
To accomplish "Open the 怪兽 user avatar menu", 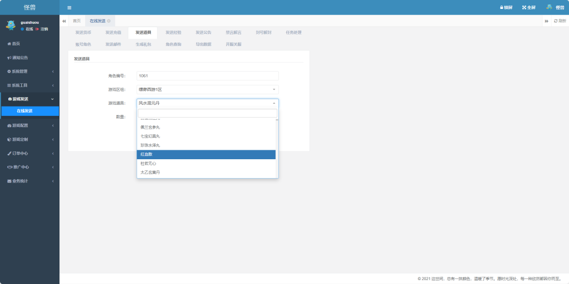I will tap(555, 7).
